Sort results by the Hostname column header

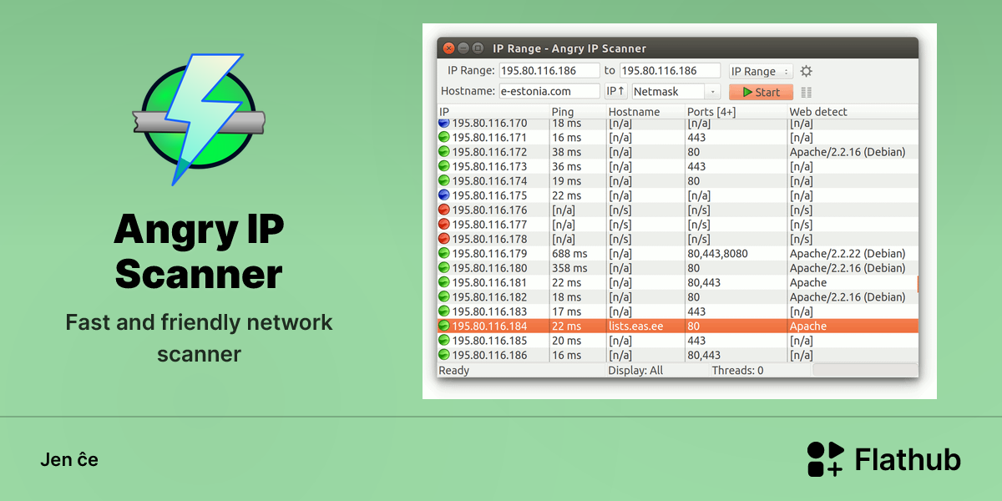click(x=645, y=112)
